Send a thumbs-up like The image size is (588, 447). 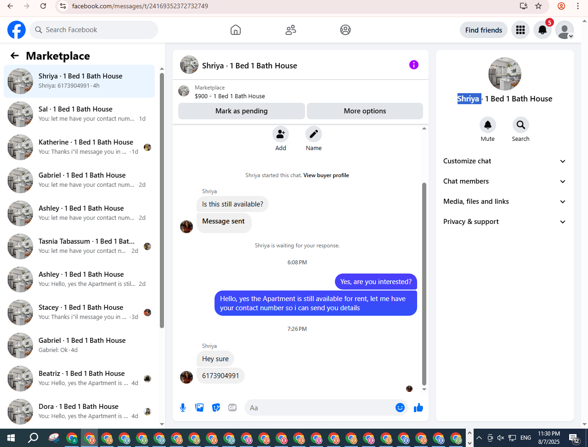(418, 408)
